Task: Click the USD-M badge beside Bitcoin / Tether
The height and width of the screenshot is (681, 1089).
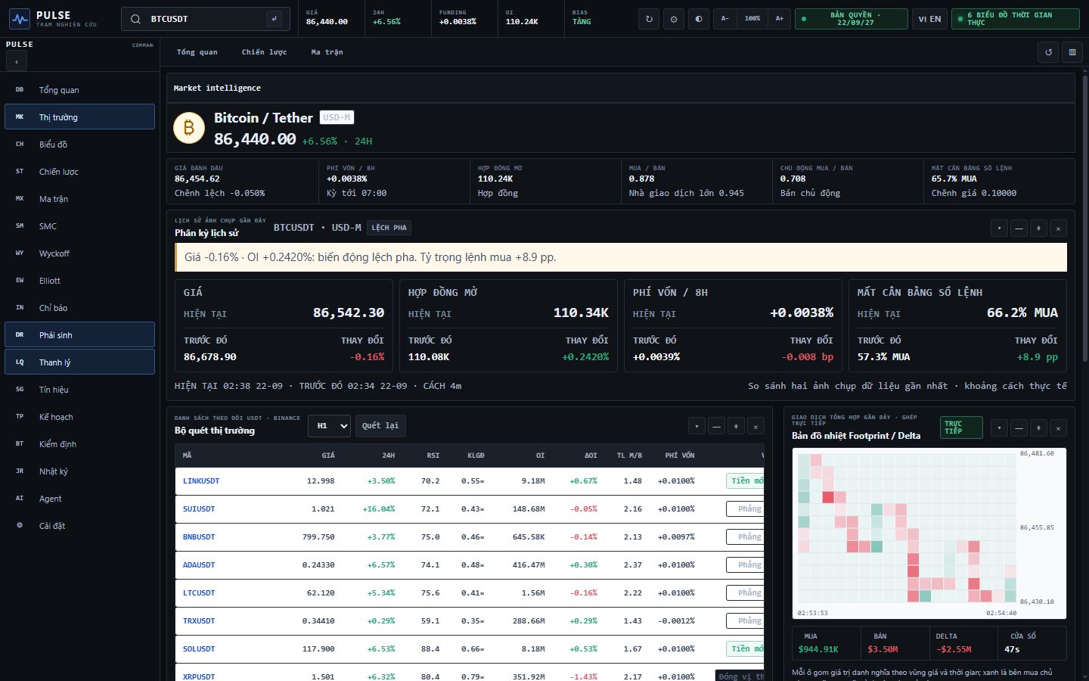Action: click(x=337, y=117)
